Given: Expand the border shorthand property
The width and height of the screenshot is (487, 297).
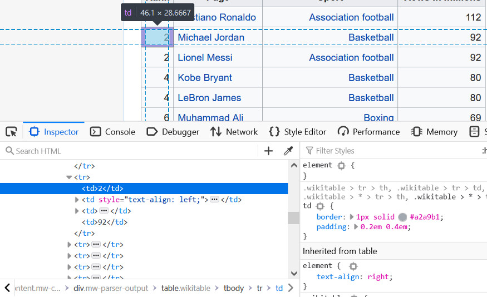Looking at the screenshot, I should [x=352, y=217].
